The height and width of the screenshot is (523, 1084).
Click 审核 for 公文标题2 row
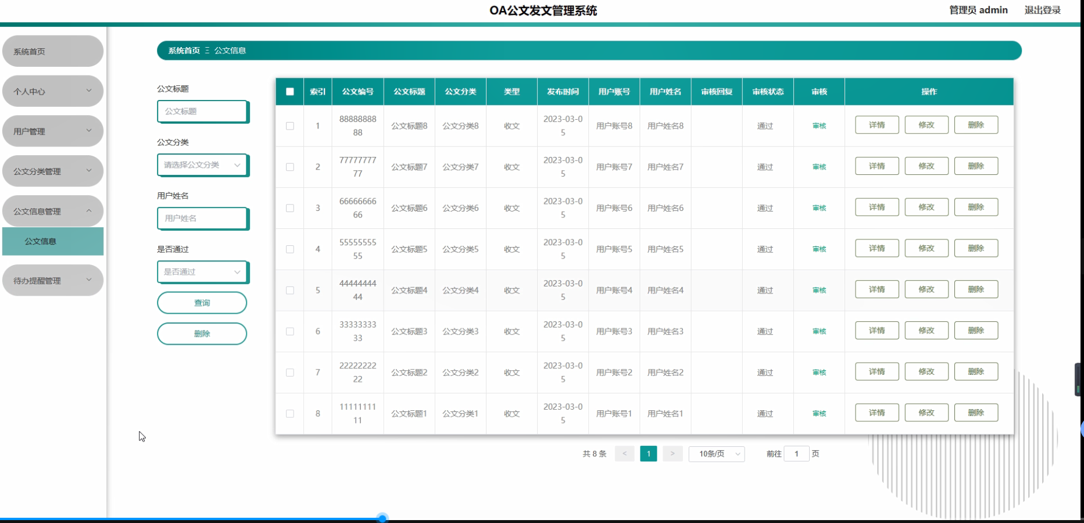(x=819, y=372)
